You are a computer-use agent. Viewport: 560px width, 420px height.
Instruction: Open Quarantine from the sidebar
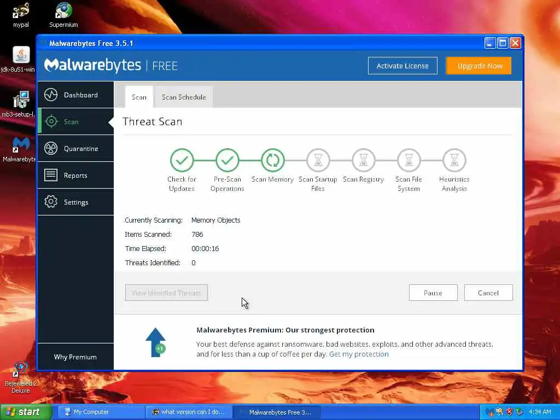click(x=75, y=148)
